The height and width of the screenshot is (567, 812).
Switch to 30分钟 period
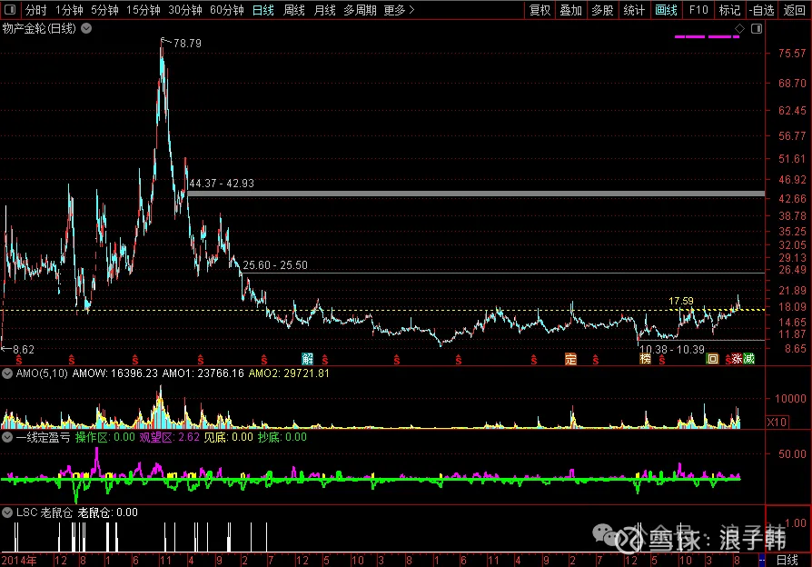coord(185,10)
